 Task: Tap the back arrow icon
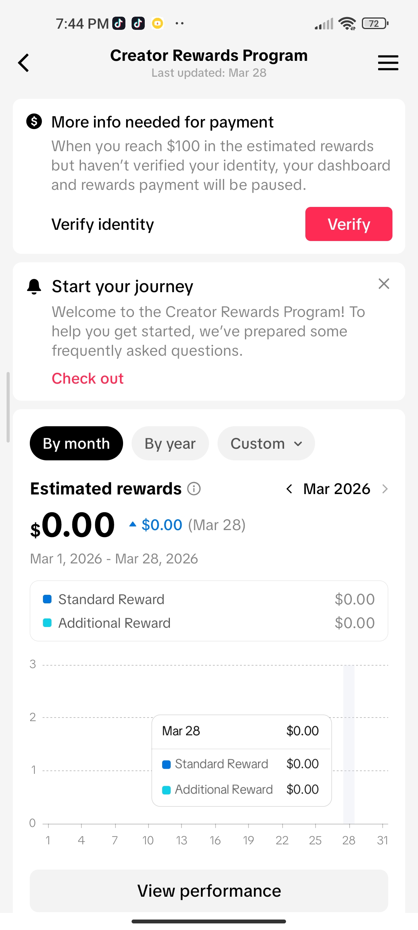[x=24, y=63]
